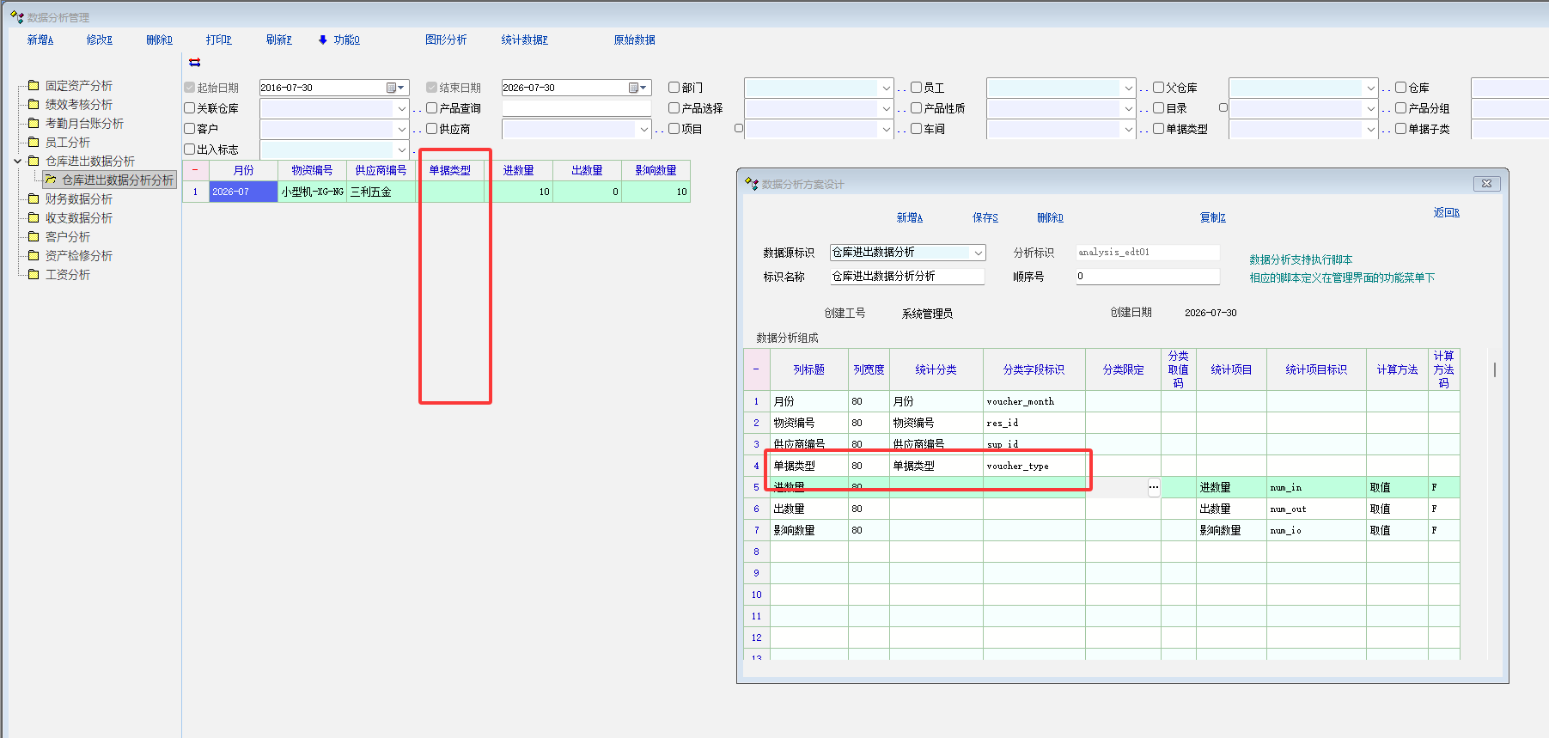Click the 产品查询 text input field
This screenshot has width=1549, height=738.
[576, 108]
